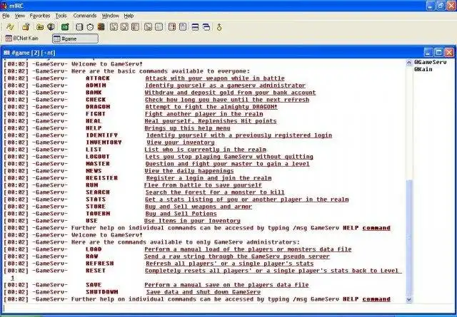Click the TAVERN command text
This screenshot has width=457, height=317.
coord(98,214)
